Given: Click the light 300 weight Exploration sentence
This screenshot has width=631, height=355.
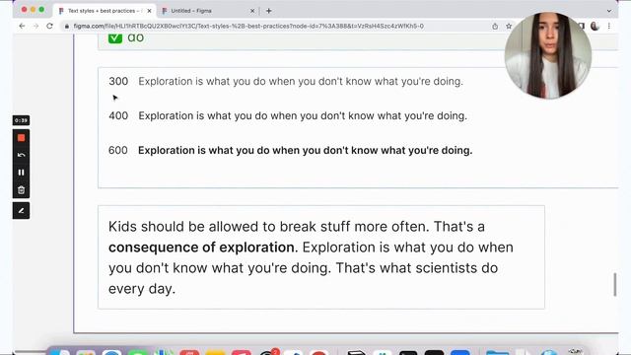Looking at the screenshot, I should [x=301, y=81].
